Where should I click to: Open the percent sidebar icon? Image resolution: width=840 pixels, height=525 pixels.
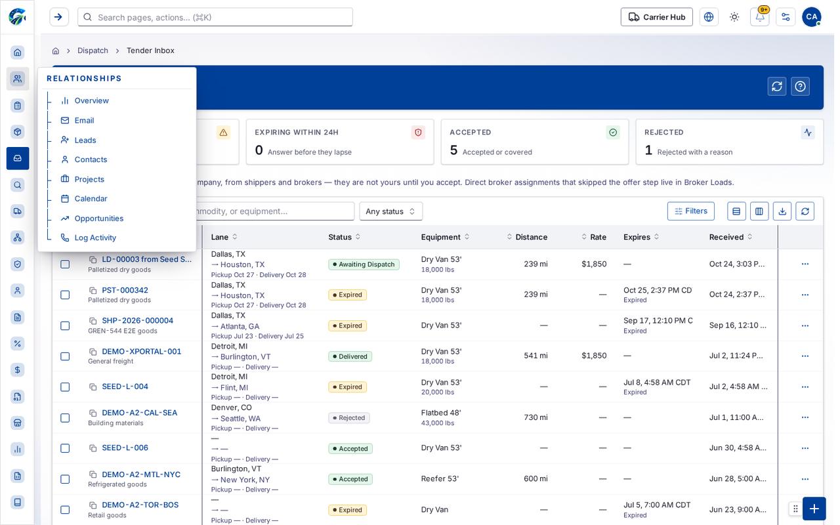click(x=18, y=343)
